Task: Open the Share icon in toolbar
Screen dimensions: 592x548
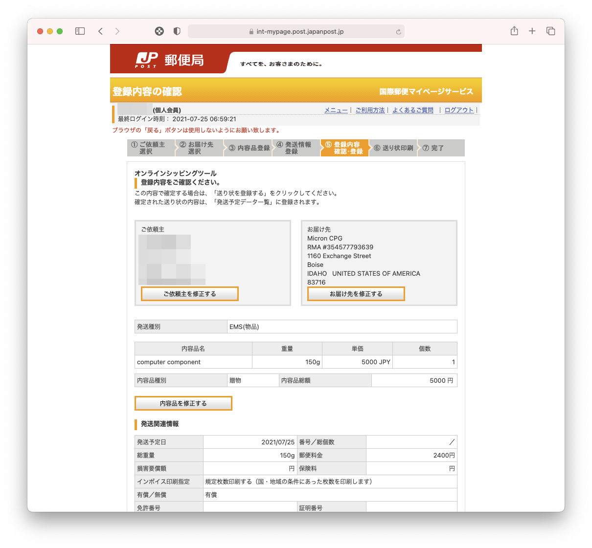Action: 514,31
